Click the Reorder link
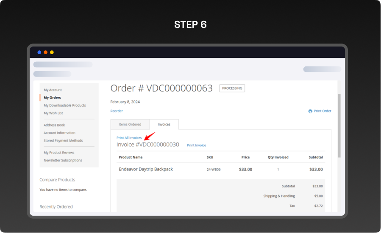The width and height of the screenshot is (381, 233). 117,111
